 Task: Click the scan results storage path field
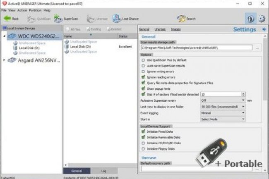tap(196, 48)
